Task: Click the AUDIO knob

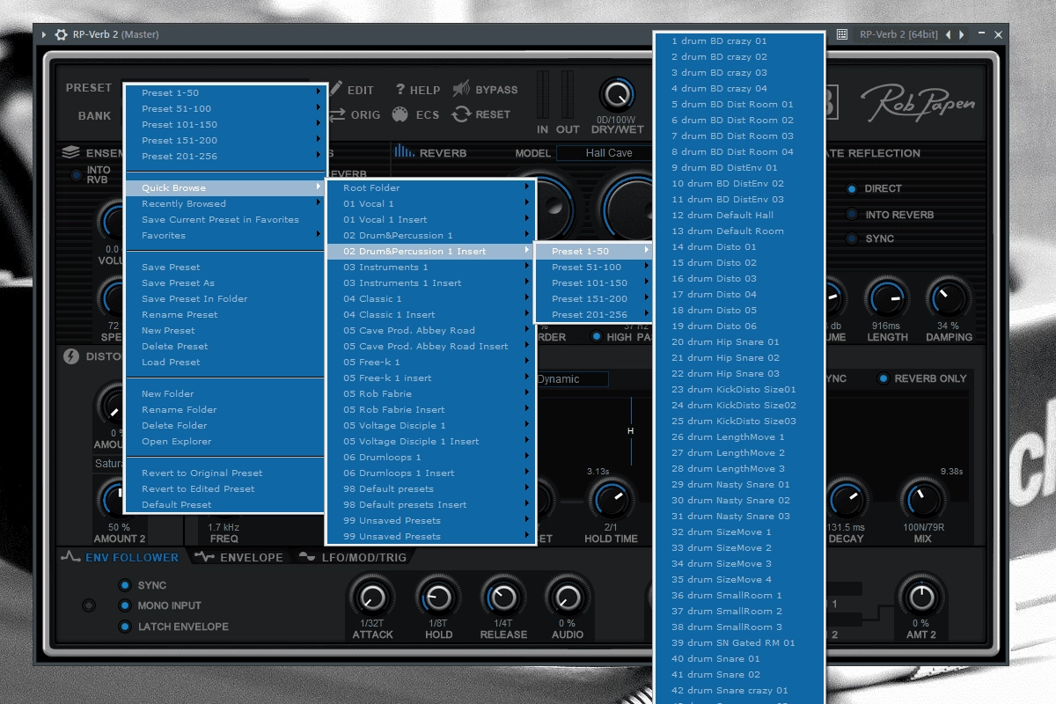Action: click(568, 598)
